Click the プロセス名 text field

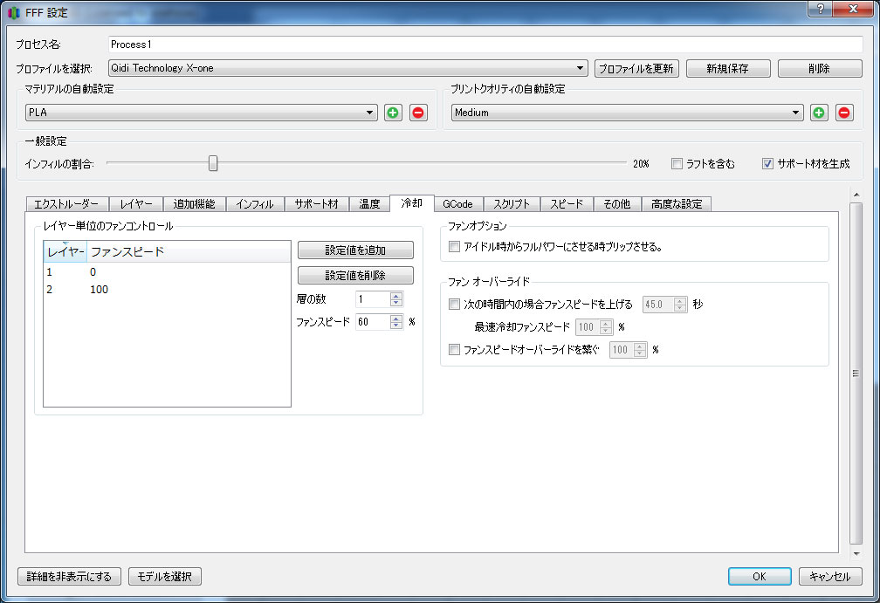(x=485, y=45)
